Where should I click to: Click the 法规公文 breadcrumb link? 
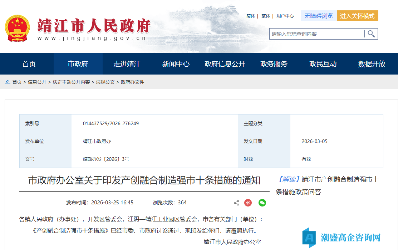tap(105, 81)
